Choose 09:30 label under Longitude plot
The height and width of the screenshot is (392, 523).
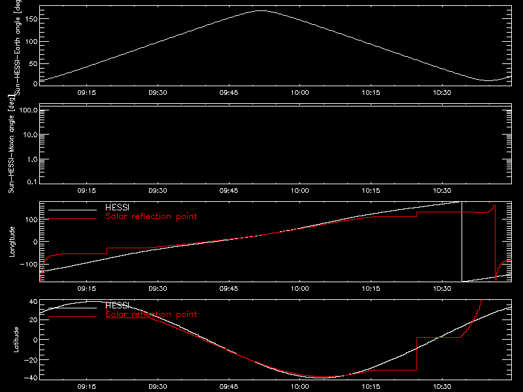click(158, 288)
